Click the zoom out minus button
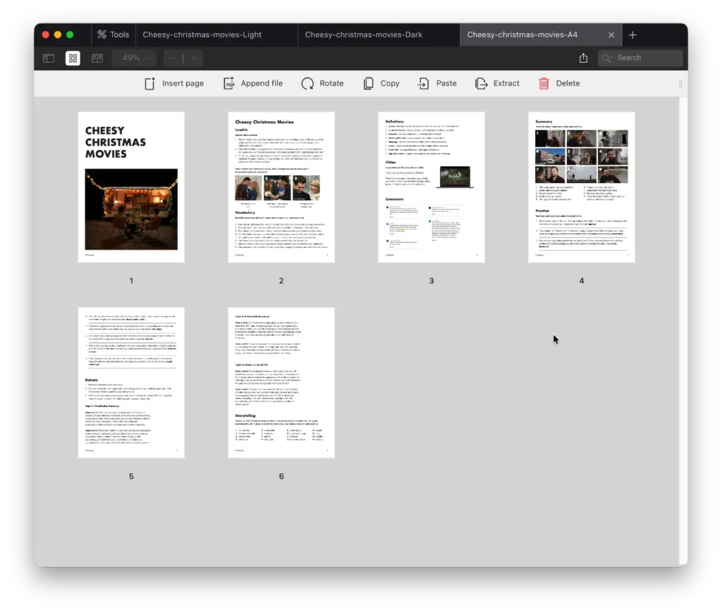This screenshot has width=722, height=612. click(x=172, y=58)
